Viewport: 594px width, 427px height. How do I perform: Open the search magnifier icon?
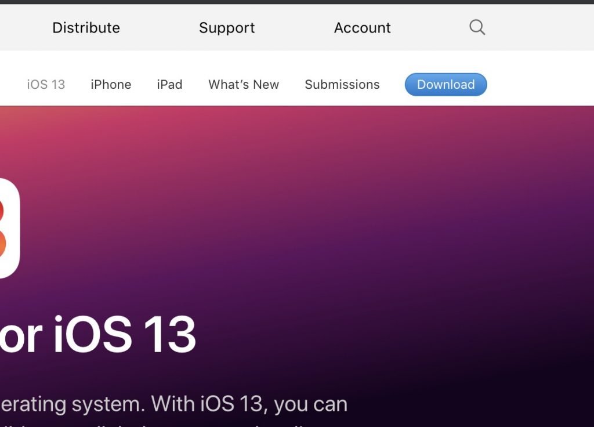click(477, 27)
